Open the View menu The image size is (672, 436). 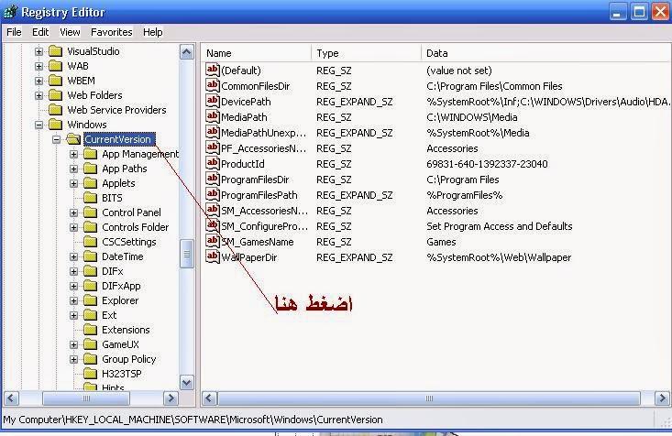(70, 32)
